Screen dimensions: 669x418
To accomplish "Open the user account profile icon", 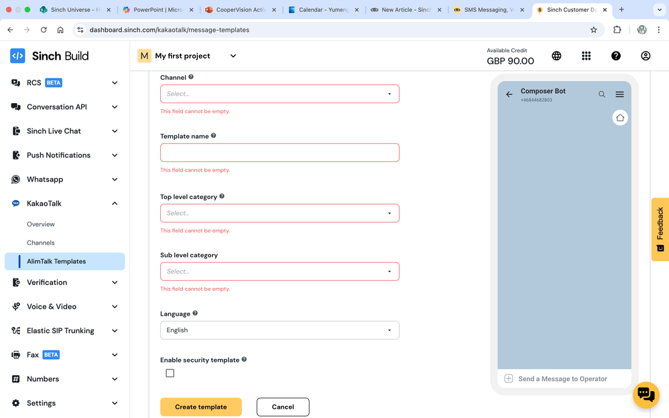I will pos(646,56).
